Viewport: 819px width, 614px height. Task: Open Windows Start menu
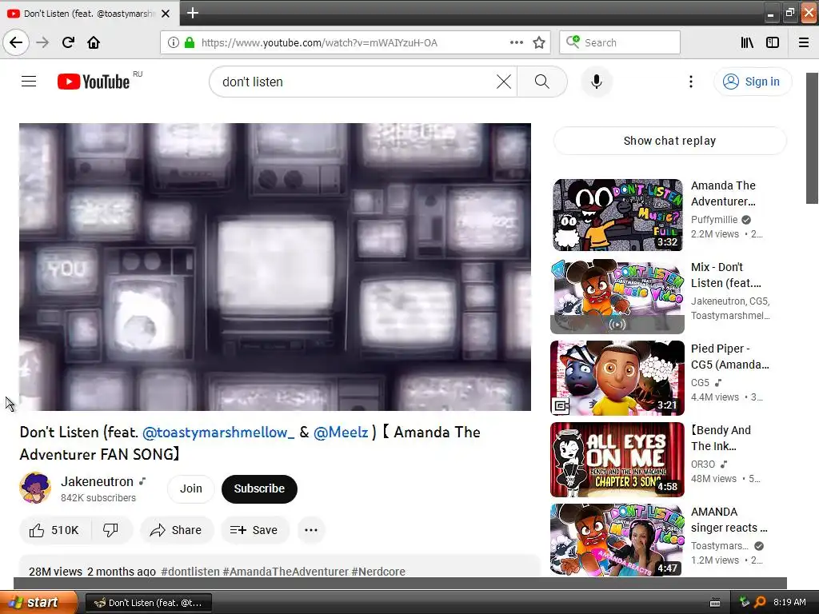coord(38,602)
